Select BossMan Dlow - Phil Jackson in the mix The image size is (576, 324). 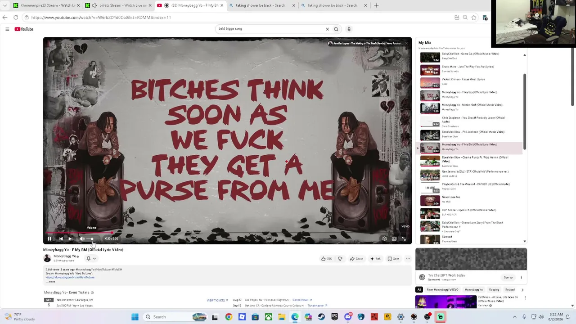pos(470,135)
